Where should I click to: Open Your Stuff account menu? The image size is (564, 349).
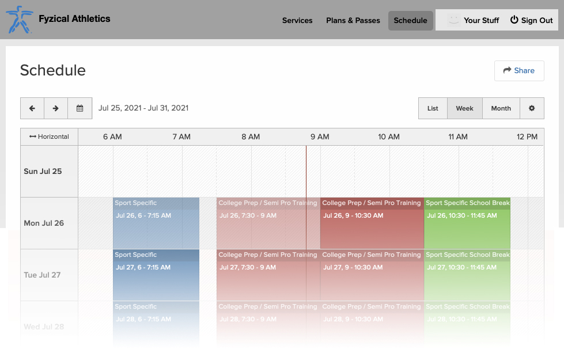pos(481,20)
